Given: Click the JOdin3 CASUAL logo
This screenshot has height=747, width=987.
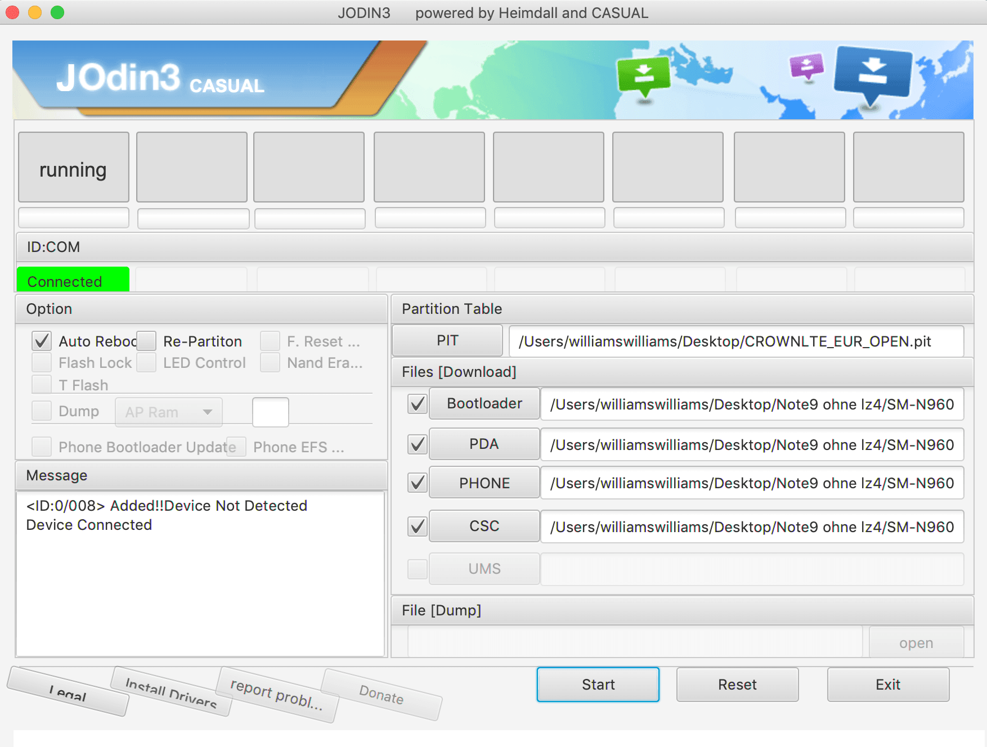Looking at the screenshot, I should 160,79.
